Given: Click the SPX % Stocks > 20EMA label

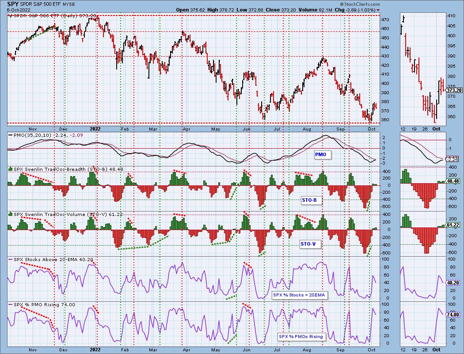Looking at the screenshot, I should pos(299,295).
